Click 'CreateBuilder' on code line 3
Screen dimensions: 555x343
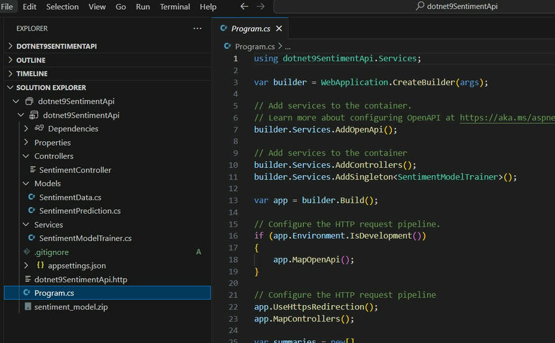tap(424, 82)
